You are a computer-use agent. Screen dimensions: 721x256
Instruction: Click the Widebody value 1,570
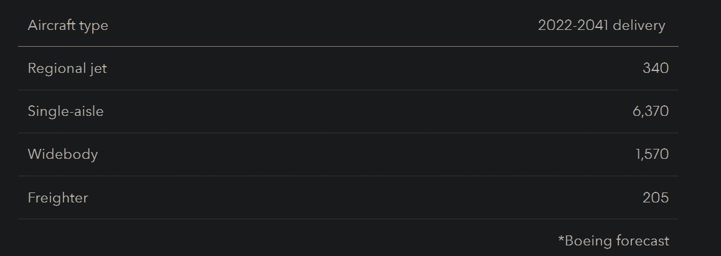pyautogui.click(x=652, y=154)
